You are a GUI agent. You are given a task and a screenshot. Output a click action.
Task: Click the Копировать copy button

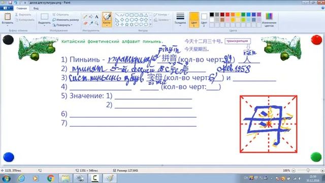pos(25,20)
